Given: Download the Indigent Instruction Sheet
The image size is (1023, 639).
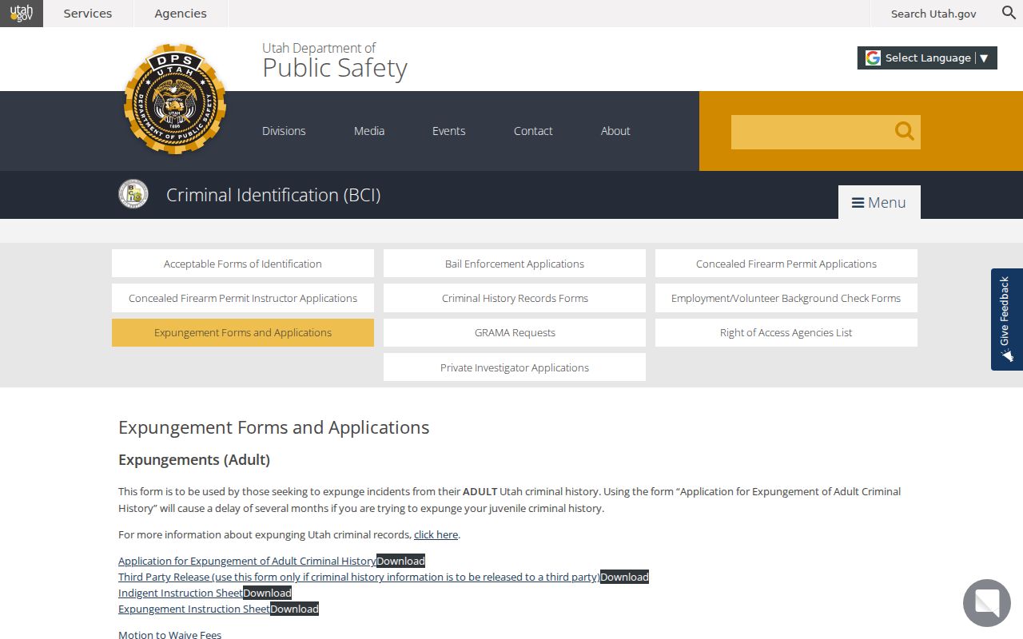Looking at the screenshot, I should coord(268,593).
